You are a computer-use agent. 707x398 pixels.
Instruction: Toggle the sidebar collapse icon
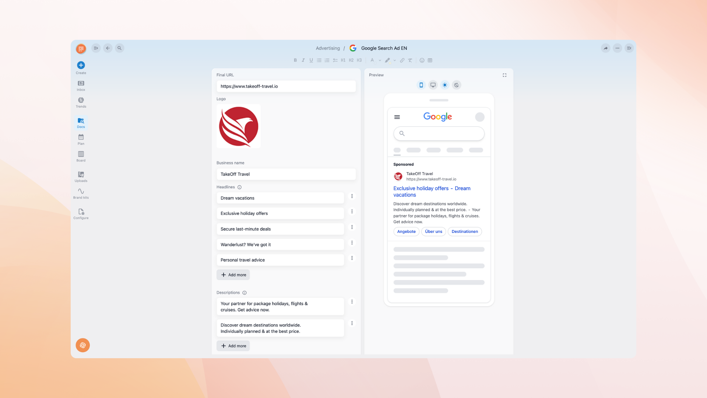pos(96,48)
